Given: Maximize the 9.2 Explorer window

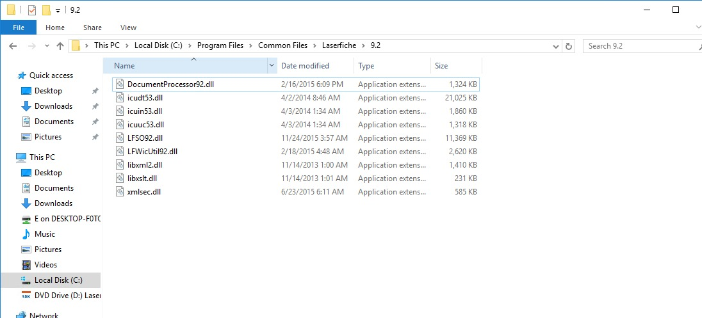Looking at the screenshot, I should click(x=676, y=10).
